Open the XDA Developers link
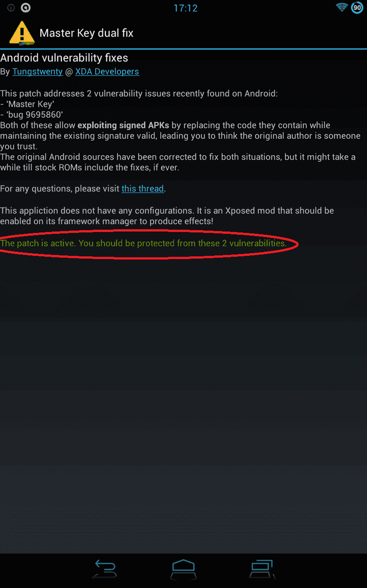The image size is (367, 588). pyautogui.click(x=107, y=71)
